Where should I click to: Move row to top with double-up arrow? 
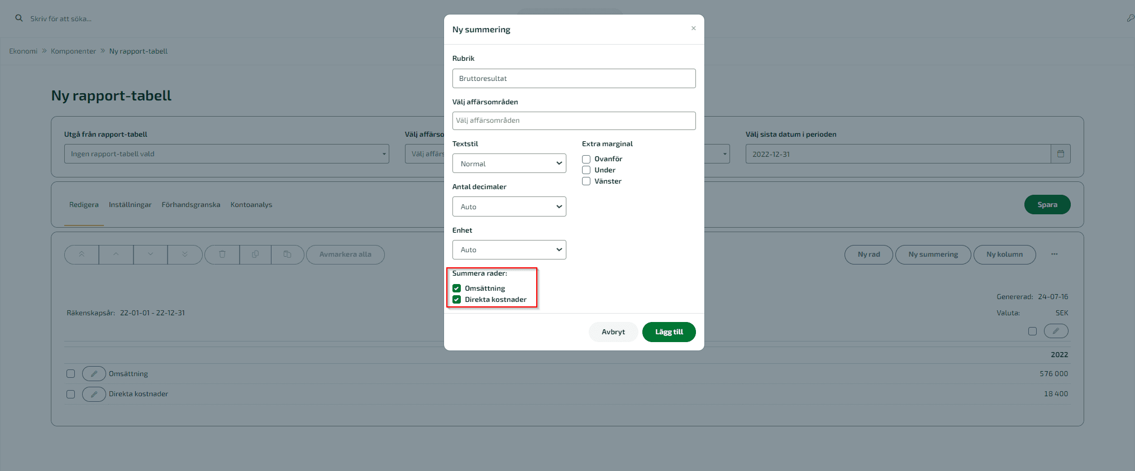coord(82,254)
